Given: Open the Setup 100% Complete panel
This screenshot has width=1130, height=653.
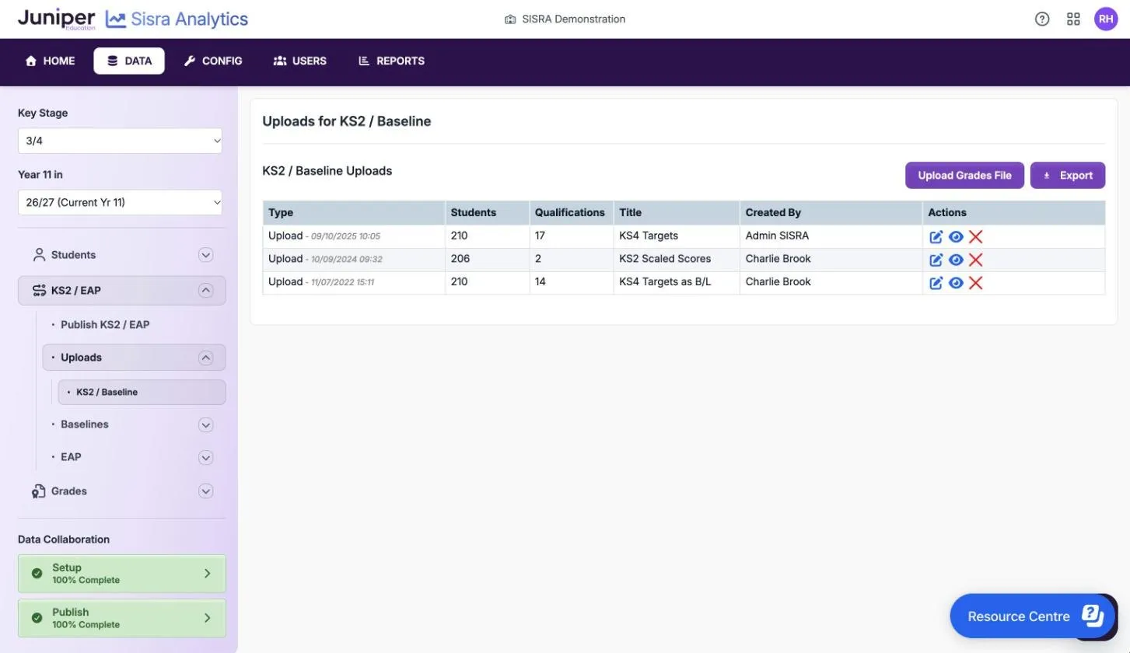Looking at the screenshot, I should coord(122,574).
